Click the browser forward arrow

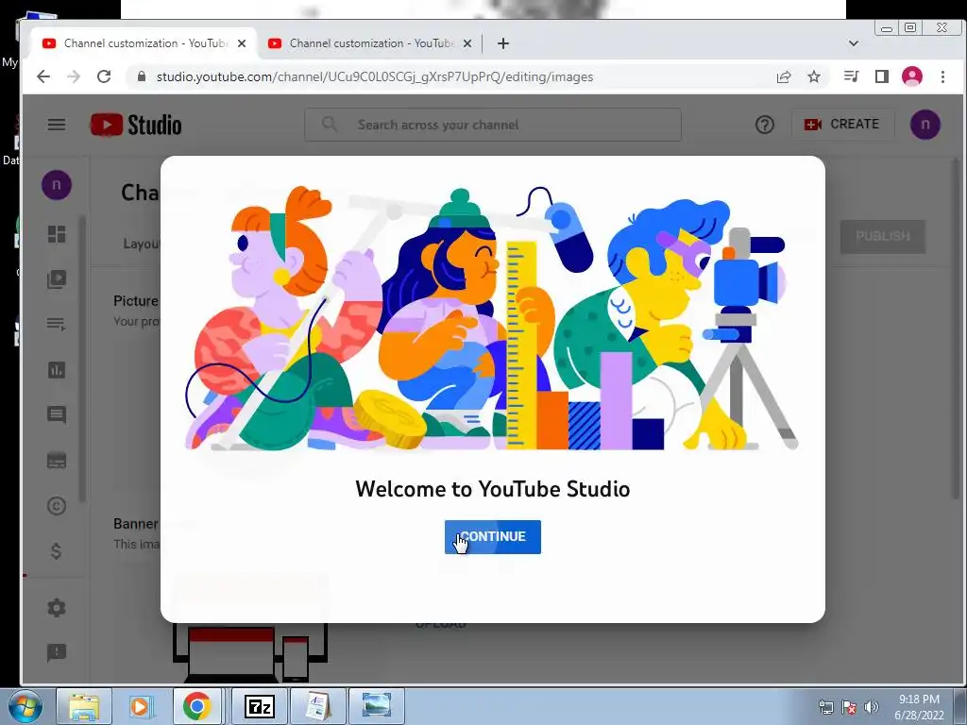tap(74, 76)
